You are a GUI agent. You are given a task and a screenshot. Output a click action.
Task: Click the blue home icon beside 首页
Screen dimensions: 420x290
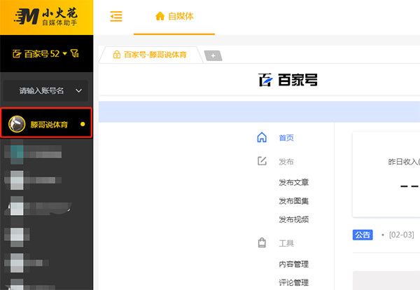(x=262, y=137)
